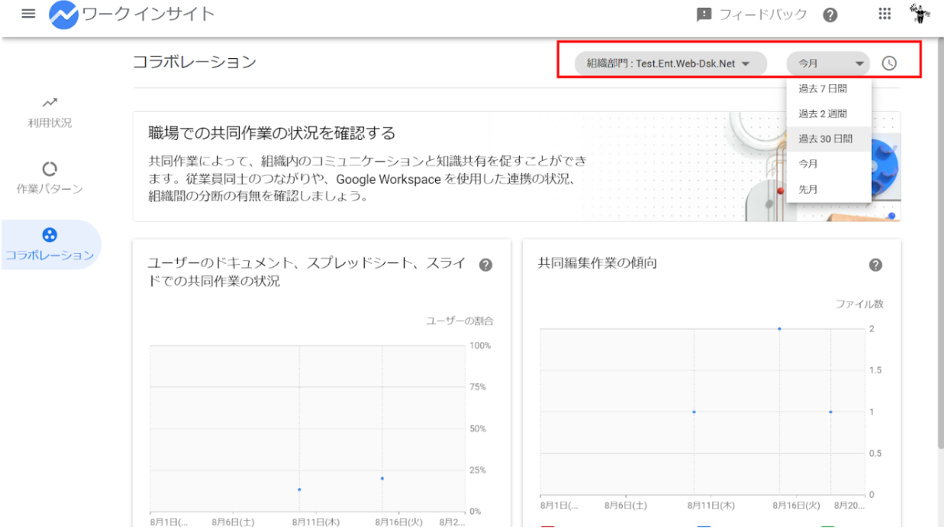Click a data point on the co-editing chart
The height and width of the screenshot is (531, 944).
[780, 328]
